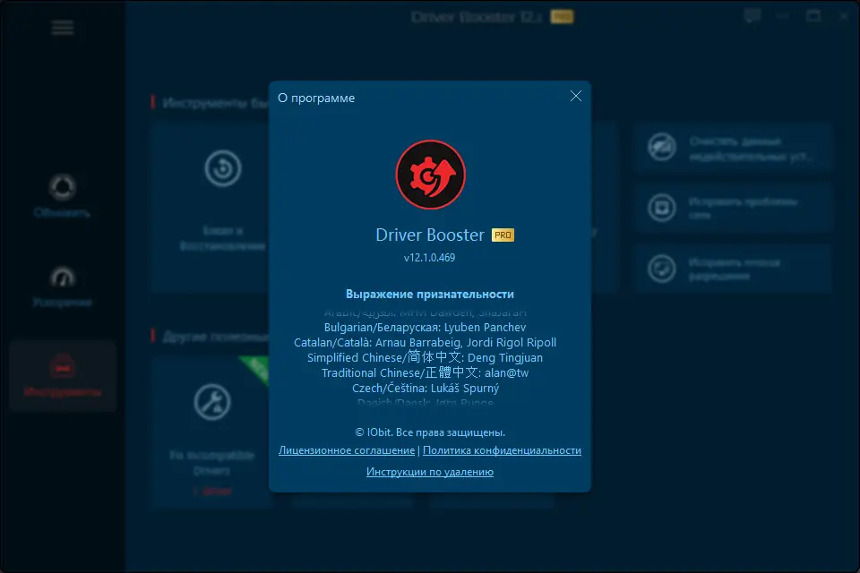Click the IObit copyright text
This screenshot has width=860, height=573.
point(430,432)
